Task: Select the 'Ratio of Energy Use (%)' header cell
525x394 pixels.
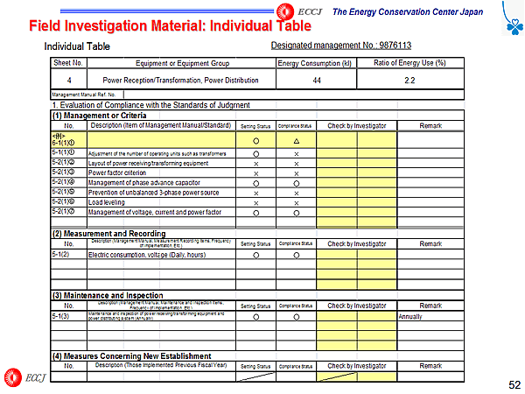Action: [409, 63]
